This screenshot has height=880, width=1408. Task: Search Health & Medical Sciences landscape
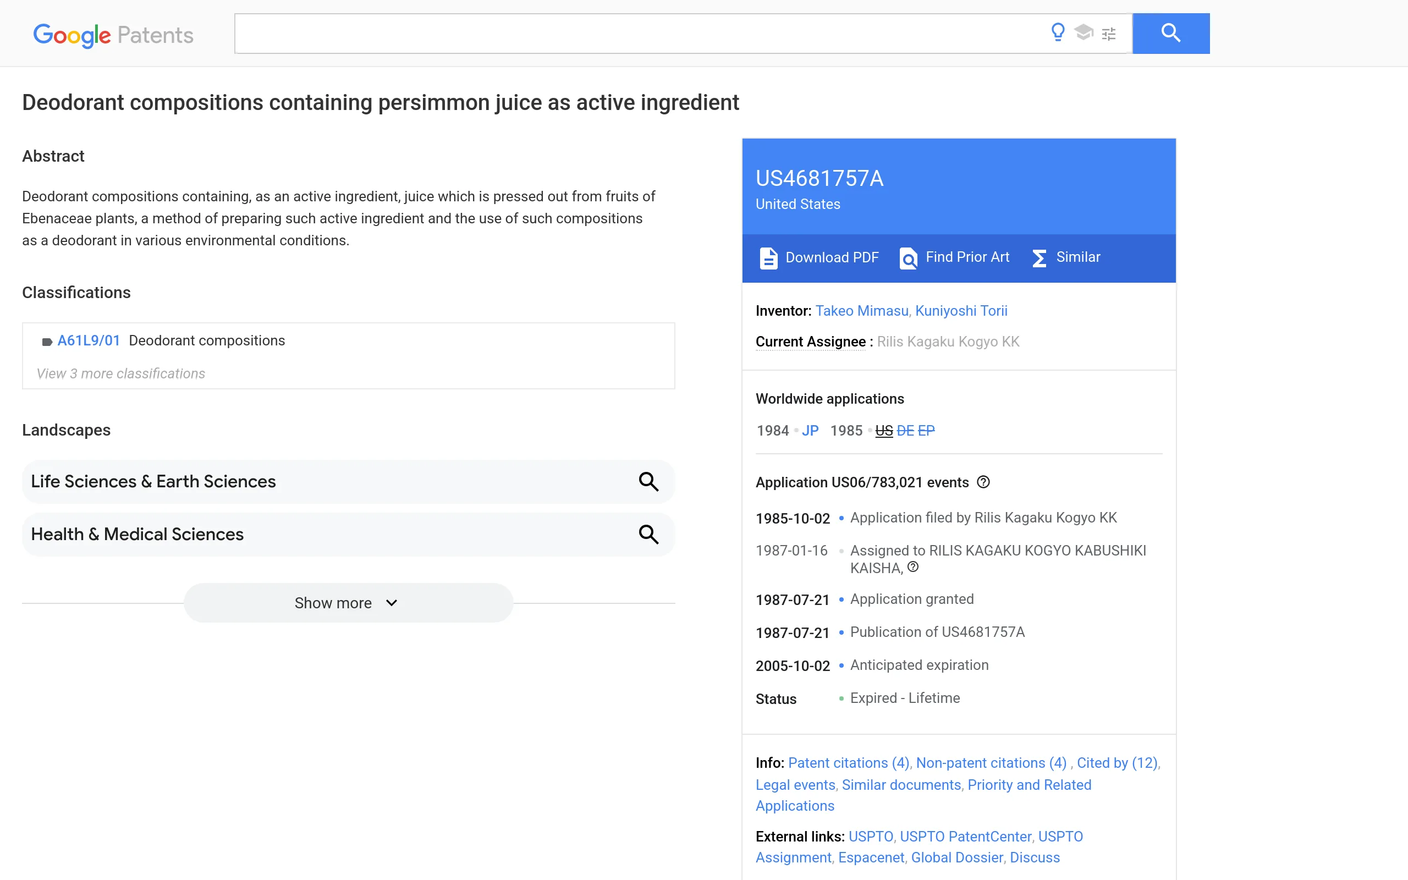point(649,534)
